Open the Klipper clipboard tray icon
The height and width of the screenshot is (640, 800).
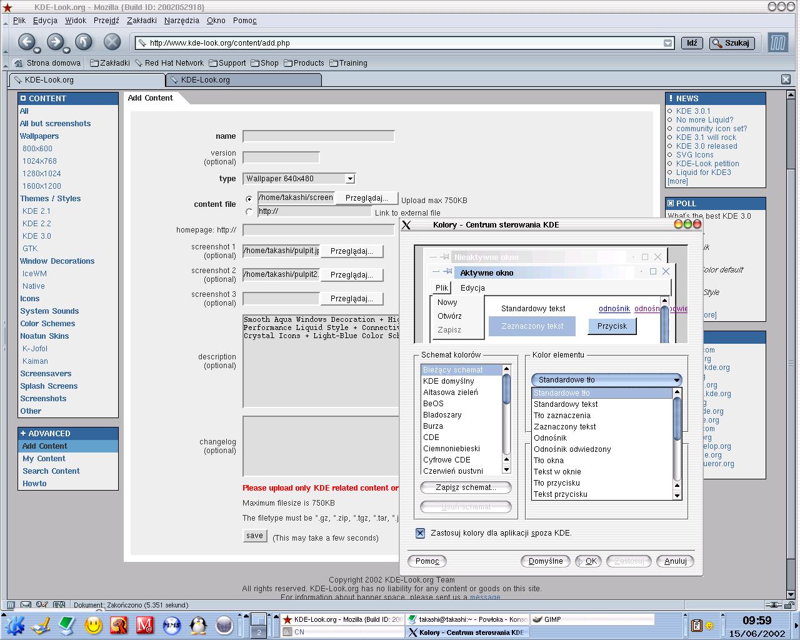[697, 625]
